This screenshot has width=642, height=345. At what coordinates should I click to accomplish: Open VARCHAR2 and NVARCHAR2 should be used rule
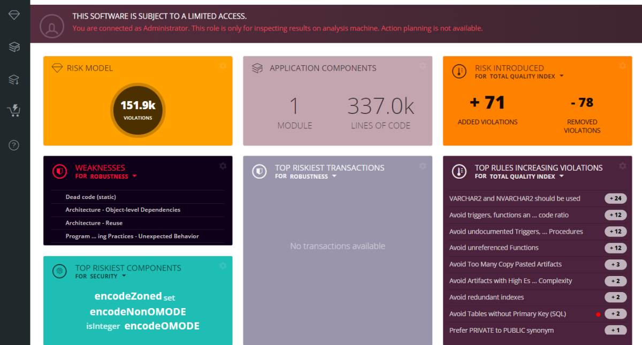click(515, 198)
